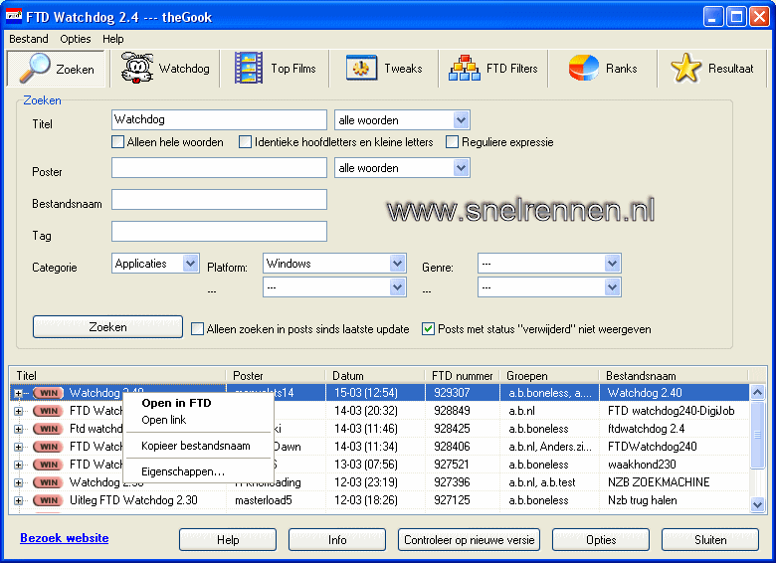Open the Watchdog dog icon tab
Viewport: 776px width, 563px height.
(x=165, y=69)
